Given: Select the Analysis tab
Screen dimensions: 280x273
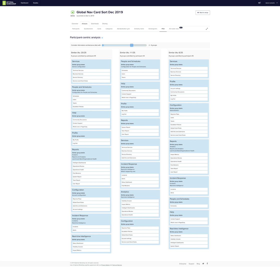Looking at the screenshot, I should coord(84,23).
